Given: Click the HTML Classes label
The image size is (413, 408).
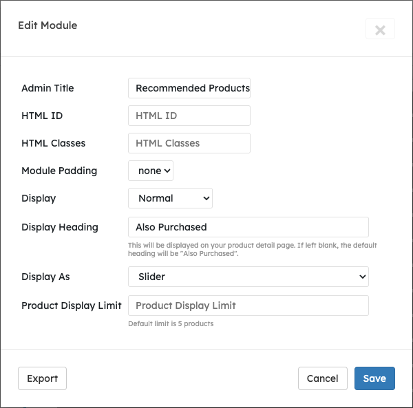Looking at the screenshot, I should click(54, 143).
